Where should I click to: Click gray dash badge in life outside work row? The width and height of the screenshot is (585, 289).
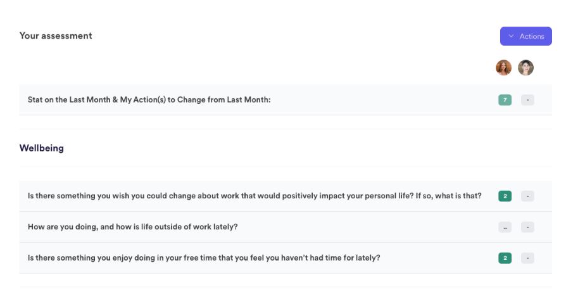527,227
